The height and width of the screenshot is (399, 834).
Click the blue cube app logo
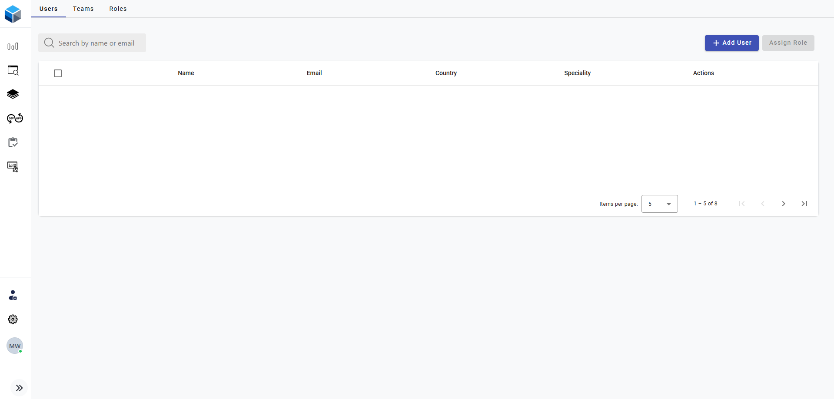(13, 14)
